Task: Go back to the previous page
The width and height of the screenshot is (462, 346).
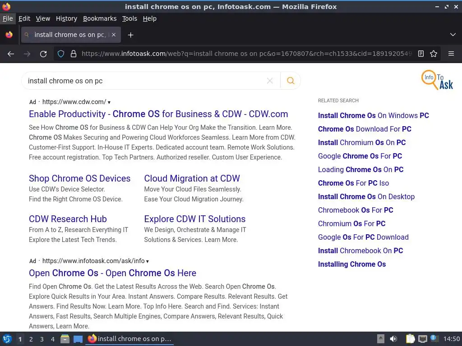Action: pyautogui.click(x=11, y=54)
